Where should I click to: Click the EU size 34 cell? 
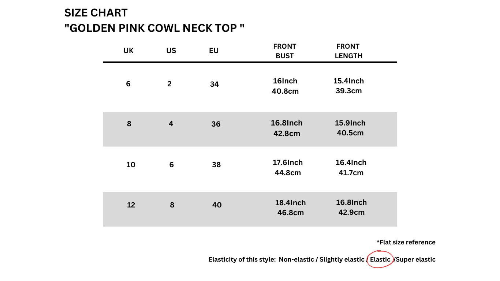point(214,85)
